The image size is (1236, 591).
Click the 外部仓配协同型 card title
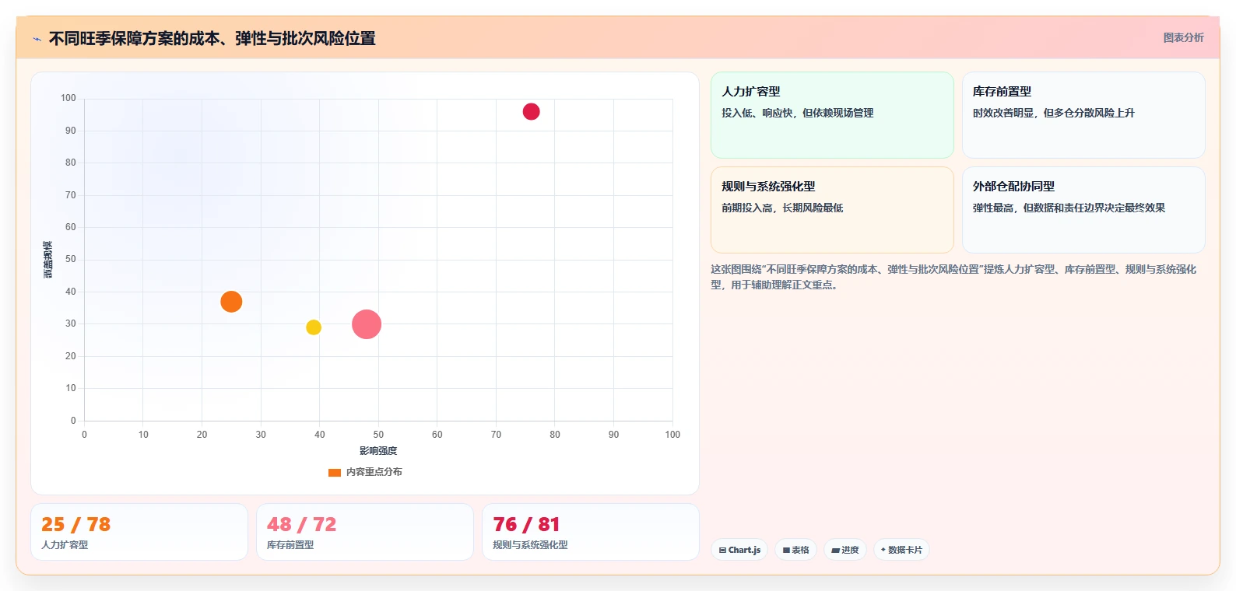click(x=1013, y=186)
